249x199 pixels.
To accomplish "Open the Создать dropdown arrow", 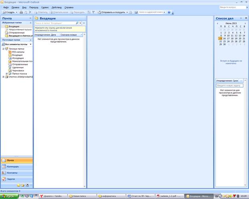I will pos(16,12).
